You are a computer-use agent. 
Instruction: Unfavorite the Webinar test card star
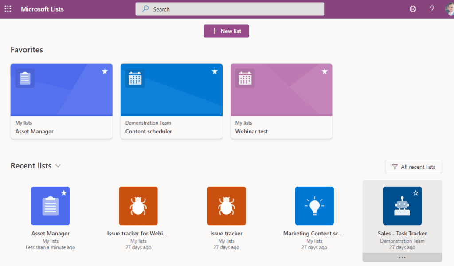tap(325, 71)
